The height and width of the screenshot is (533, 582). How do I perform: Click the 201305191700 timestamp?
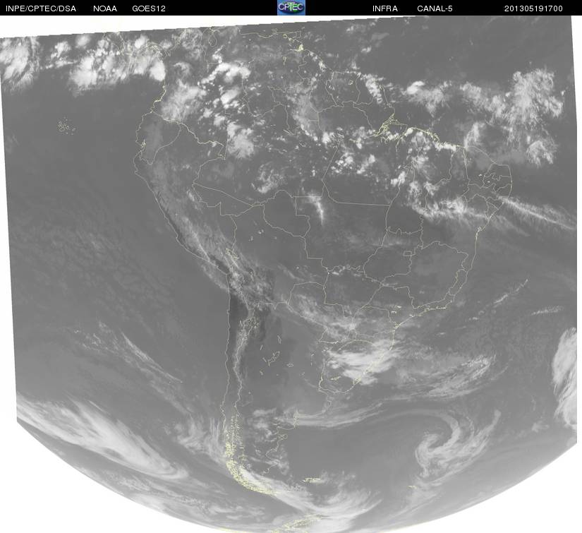(533, 8)
